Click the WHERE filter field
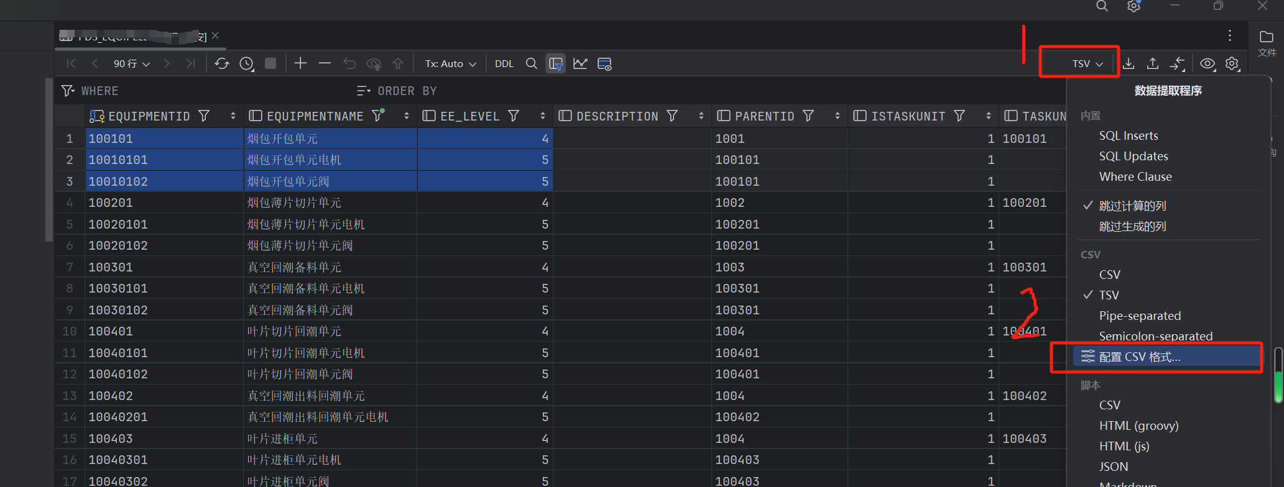Screen dimensions: 1284x487 coord(205,91)
